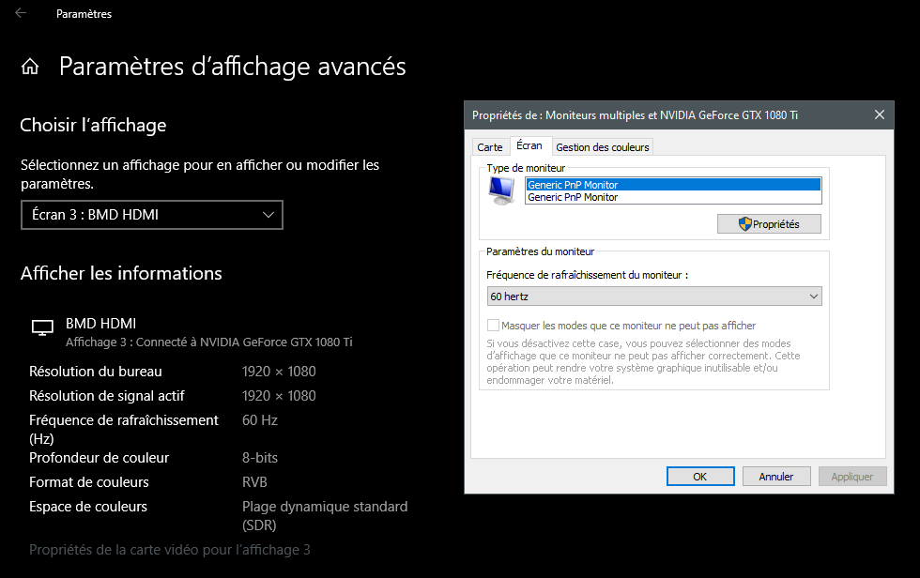Click the Propriétés button with shield
Viewport: 920px width, 578px height.
pos(769,224)
